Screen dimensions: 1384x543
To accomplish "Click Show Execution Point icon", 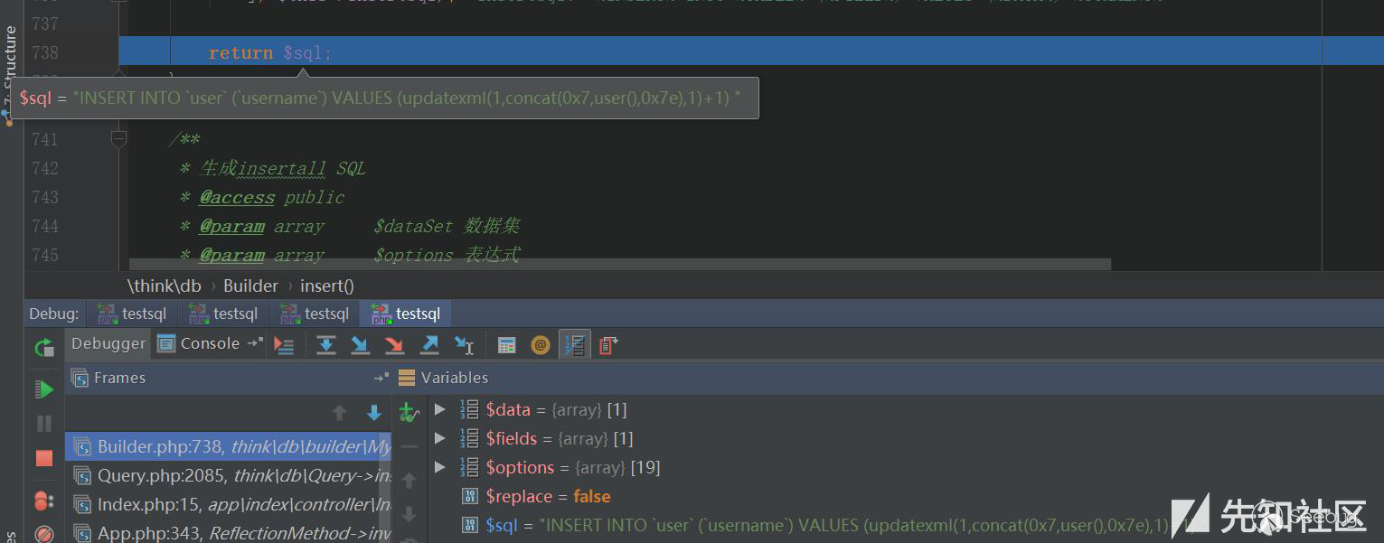I will [284, 344].
